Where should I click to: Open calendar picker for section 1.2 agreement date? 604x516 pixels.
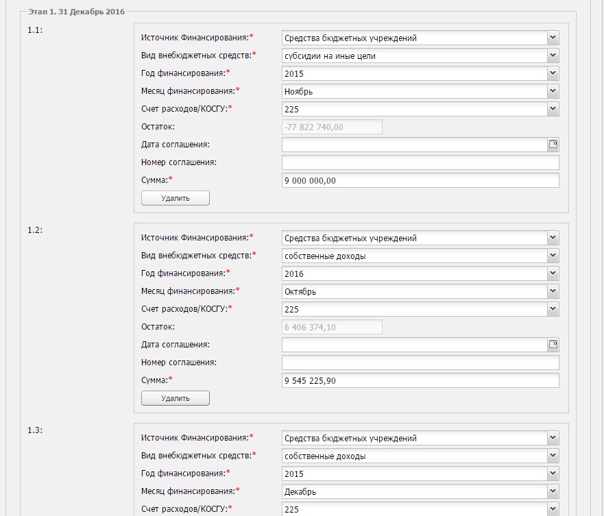(x=553, y=344)
